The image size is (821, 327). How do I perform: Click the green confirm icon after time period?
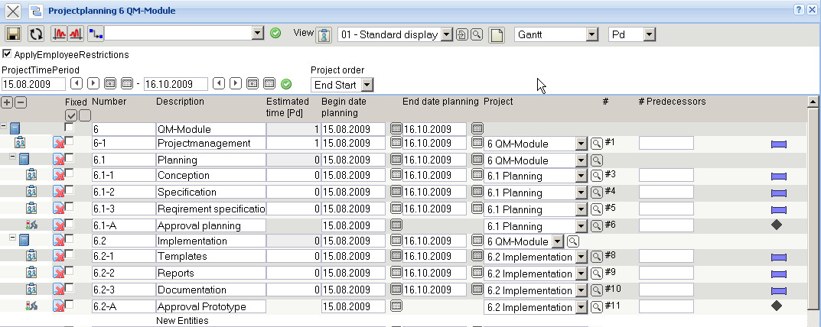click(286, 84)
